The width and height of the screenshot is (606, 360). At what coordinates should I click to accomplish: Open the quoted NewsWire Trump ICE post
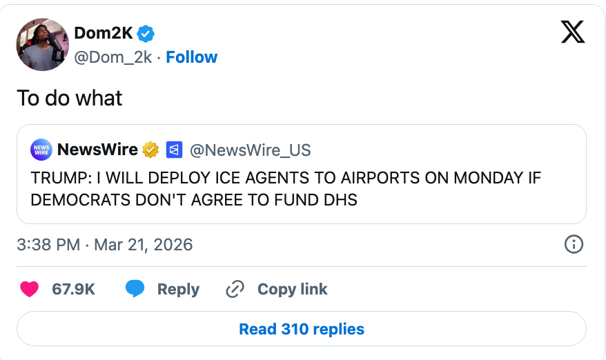tap(302, 188)
